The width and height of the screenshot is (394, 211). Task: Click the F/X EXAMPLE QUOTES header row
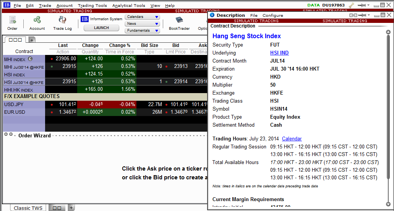click(105, 96)
